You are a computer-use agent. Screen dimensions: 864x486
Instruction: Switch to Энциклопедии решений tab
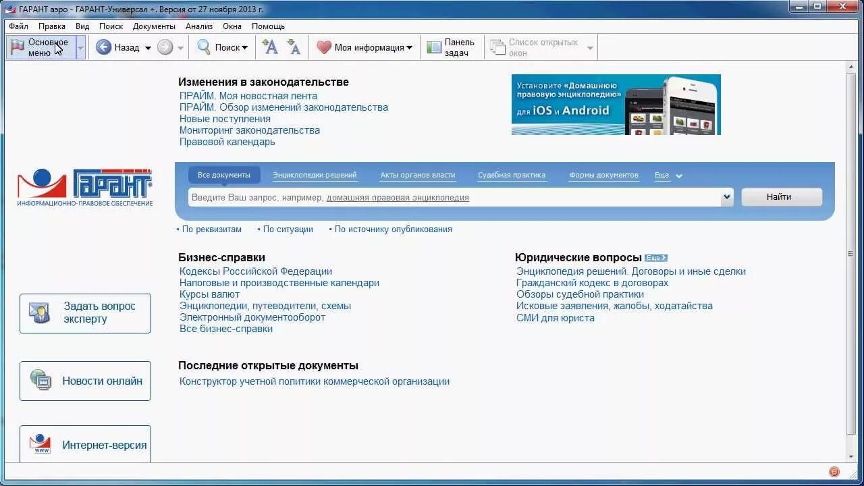(315, 175)
